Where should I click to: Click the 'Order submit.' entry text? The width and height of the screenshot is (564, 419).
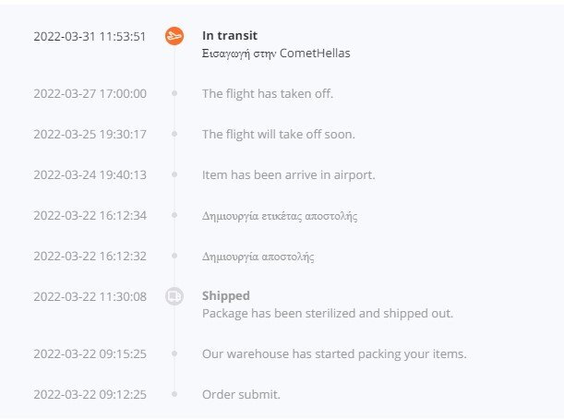(x=241, y=395)
